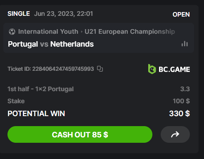Click the 100 $ stake amount
Viewport: 204px width, 159px height.
181,101
